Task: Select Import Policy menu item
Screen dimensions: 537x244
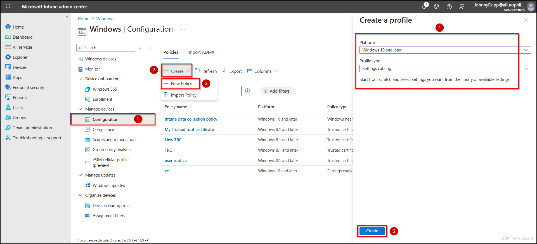Action: pyautogui.click(x=183, y=95)
